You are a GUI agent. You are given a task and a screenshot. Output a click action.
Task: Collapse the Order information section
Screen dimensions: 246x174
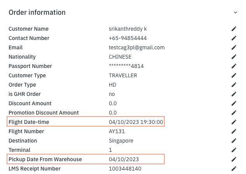click(x=236, y=12)
